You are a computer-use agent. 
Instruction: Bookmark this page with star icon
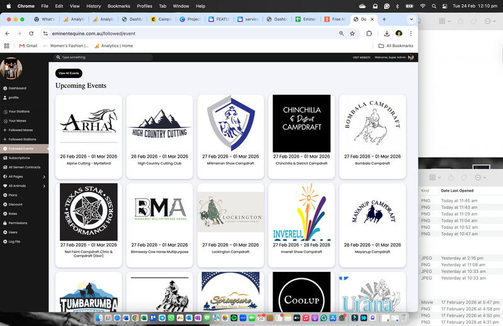pyautogui.click(x=353, y=33)
